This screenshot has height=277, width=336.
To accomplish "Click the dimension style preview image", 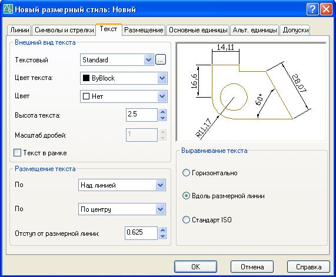I will [x=251, y=92].
